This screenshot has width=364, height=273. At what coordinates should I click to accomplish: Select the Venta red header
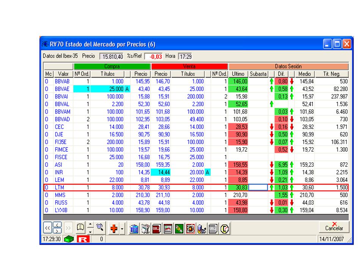(189, 66)
